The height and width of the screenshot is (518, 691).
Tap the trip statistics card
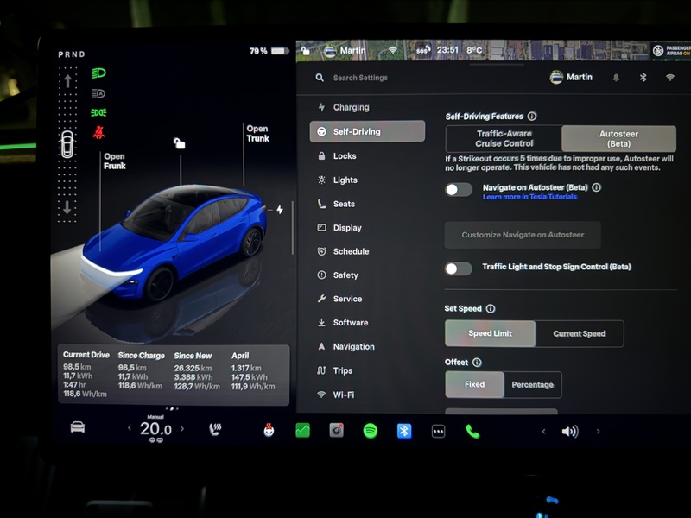click(x=174, y=375)
